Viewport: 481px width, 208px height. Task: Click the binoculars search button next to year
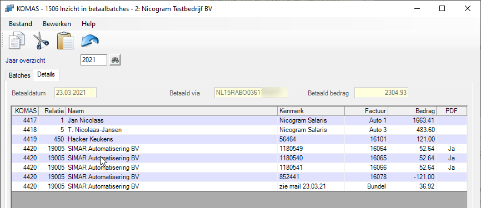click(115, 60)
